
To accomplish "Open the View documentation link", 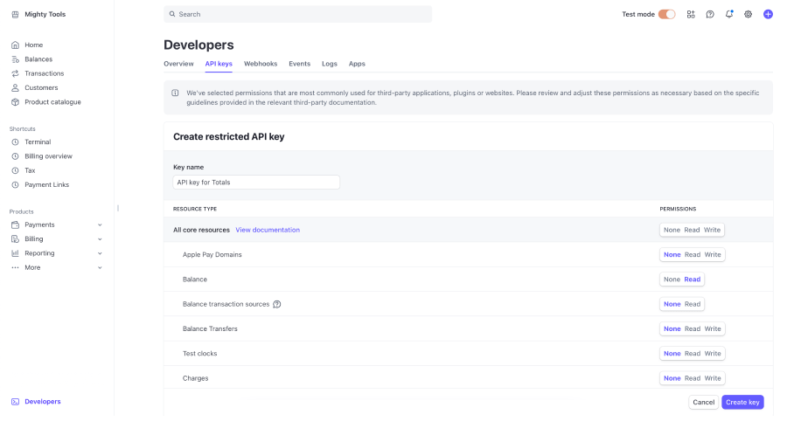I will point(268,230).
